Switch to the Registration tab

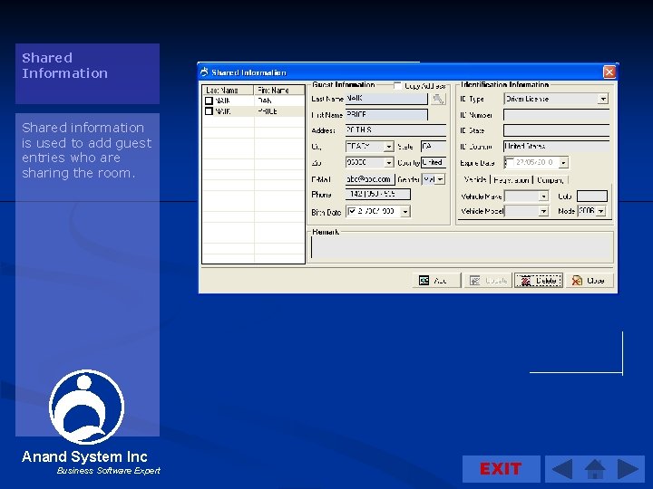[x=512, y=180]
